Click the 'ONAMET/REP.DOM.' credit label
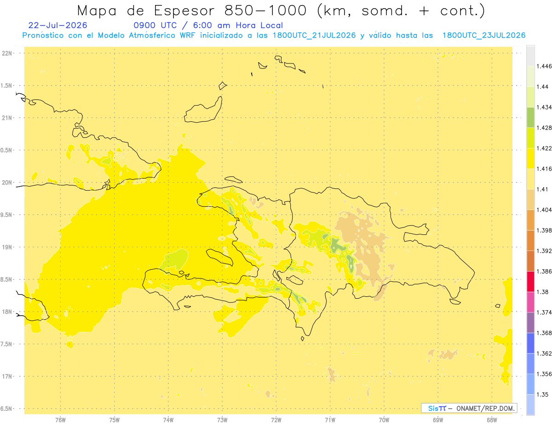 [486, 408]
